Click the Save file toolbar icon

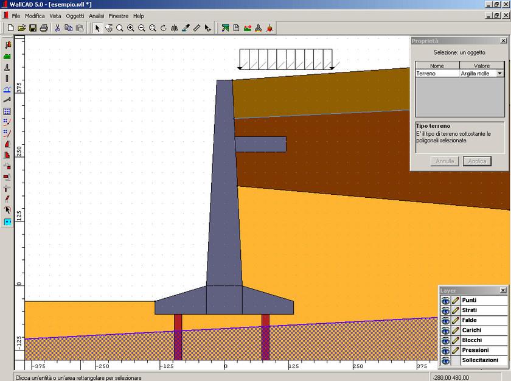coord(33,27)
